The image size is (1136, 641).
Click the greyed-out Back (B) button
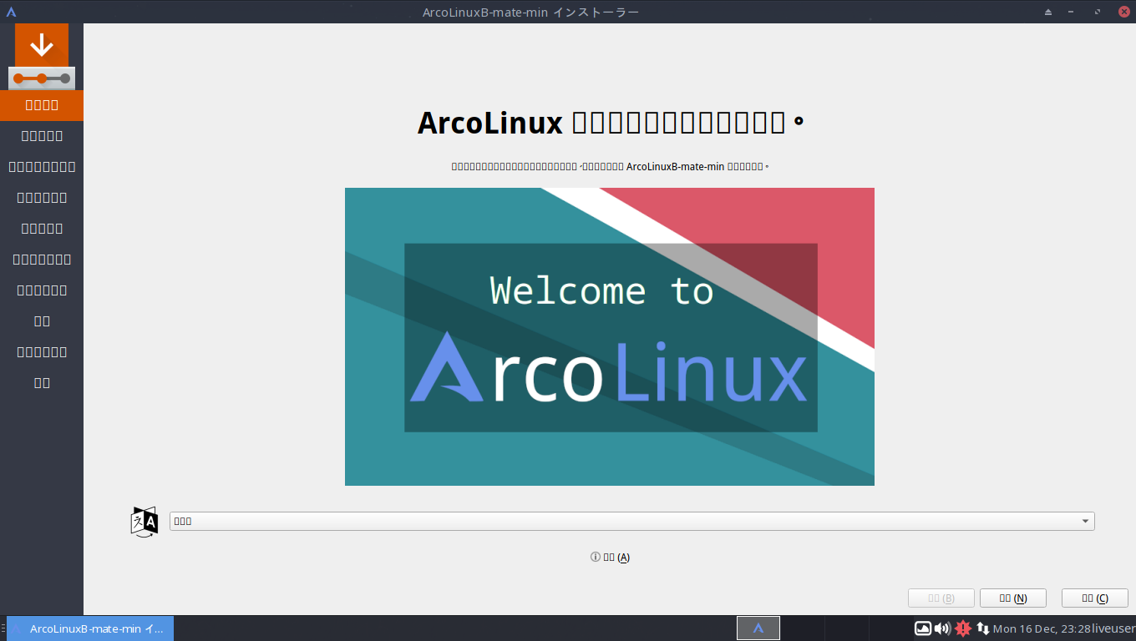(941, 598)
